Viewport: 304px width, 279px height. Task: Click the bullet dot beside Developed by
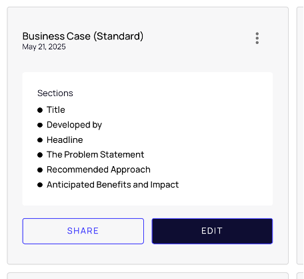click(40, 125)
